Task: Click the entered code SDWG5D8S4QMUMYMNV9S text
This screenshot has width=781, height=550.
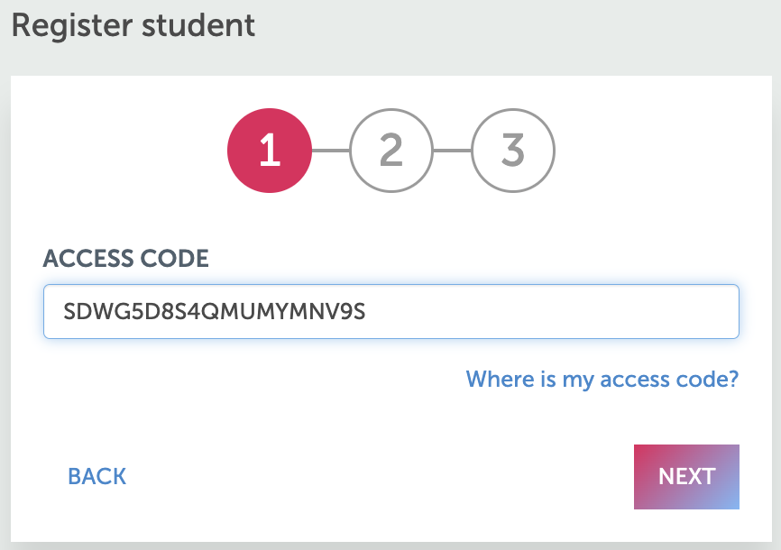Action: coord(215,312)
